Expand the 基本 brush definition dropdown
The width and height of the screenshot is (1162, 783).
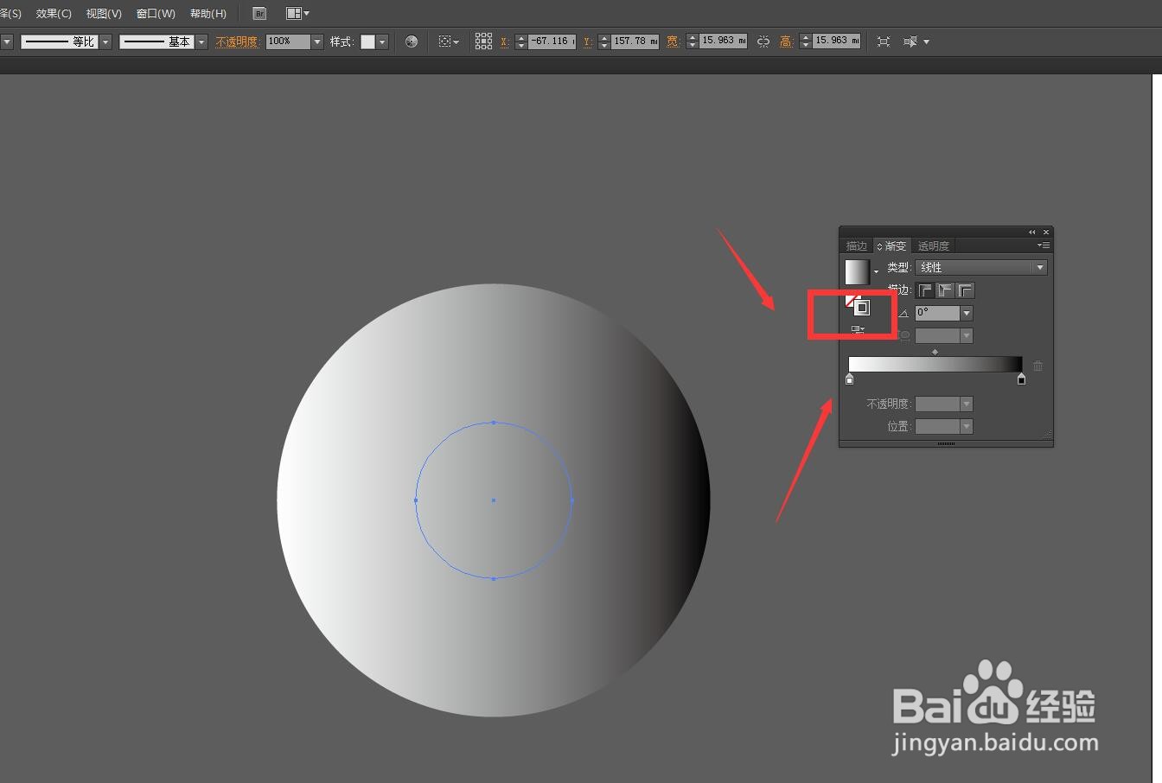point(201,41)
